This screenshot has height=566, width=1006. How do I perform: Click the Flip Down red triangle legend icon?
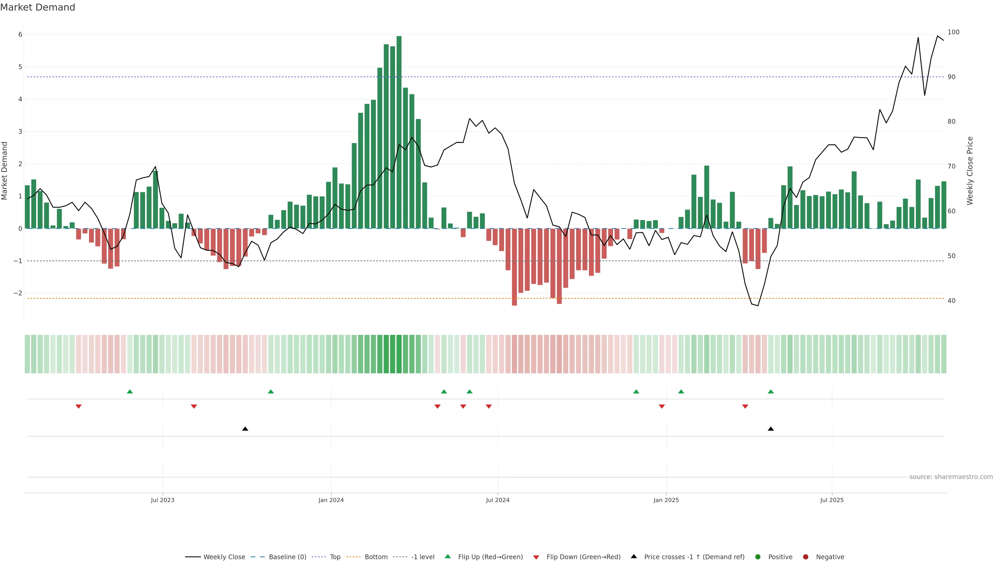pyautogui.click(x=536, y=557)
